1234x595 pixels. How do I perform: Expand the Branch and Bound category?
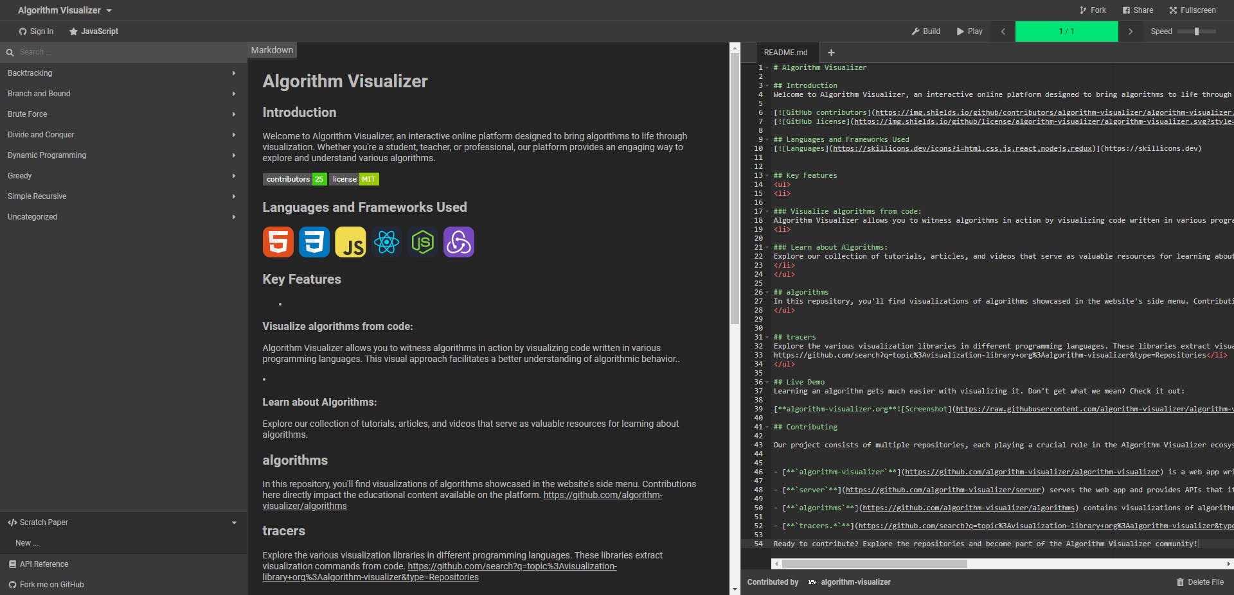pos(123,94)
